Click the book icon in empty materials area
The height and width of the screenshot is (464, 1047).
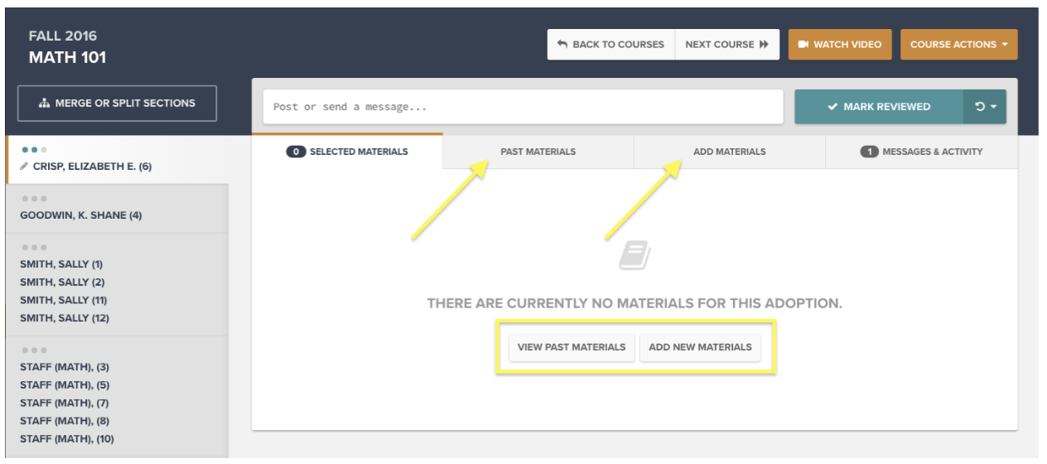tap(634, 256)
